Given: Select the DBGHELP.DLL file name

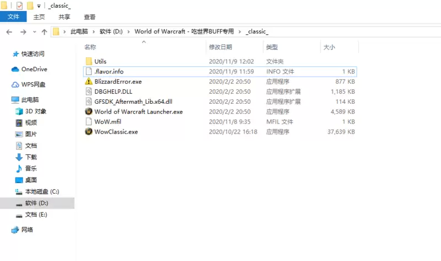Looking at the screenshot, I should [114, 92].
